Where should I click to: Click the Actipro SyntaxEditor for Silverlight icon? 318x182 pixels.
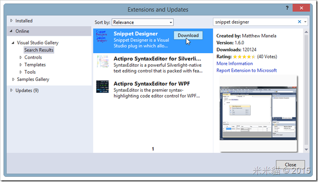(102, 62)
